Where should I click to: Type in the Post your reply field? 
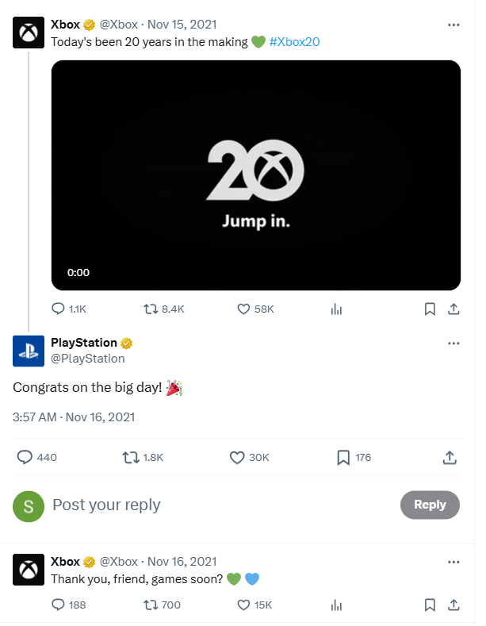point(214,505)
